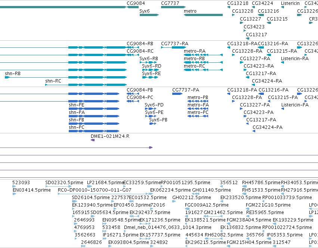Click the RC0-DP0010-150700-011-G07 label

pyautogui.click(x=95, y=190)
